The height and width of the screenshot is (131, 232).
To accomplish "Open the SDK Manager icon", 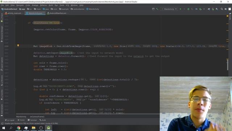I will point(217,9).
